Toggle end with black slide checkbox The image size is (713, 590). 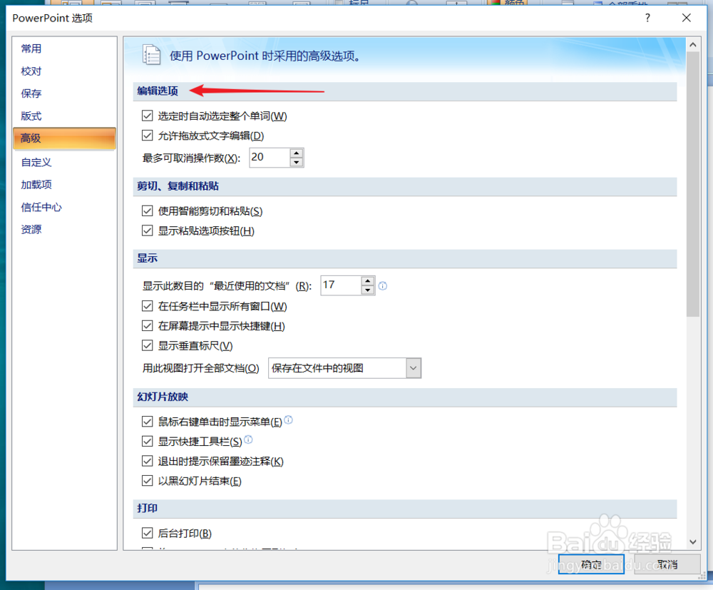(147, 481)
